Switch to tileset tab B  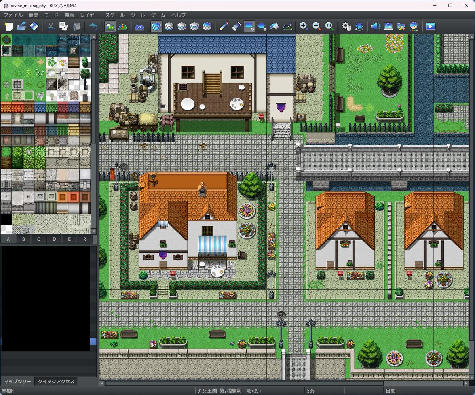24,239
